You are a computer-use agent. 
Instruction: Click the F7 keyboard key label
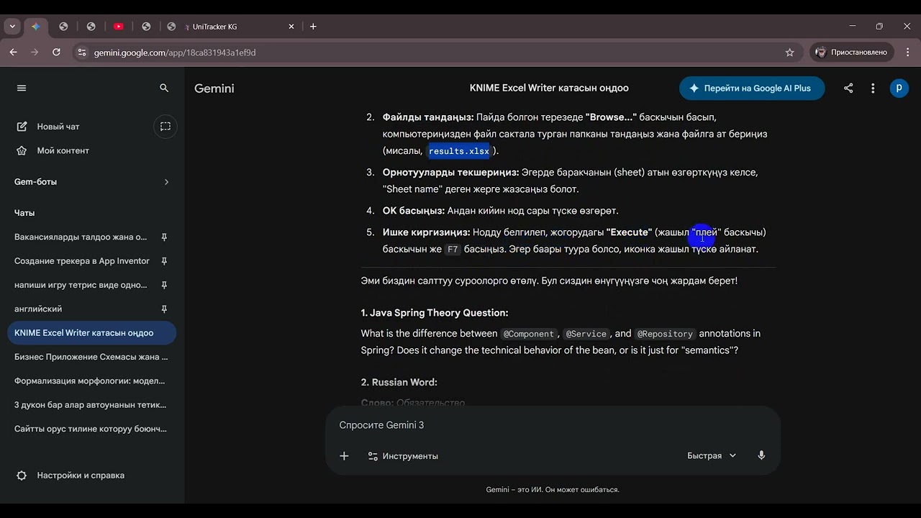(453, 250)
